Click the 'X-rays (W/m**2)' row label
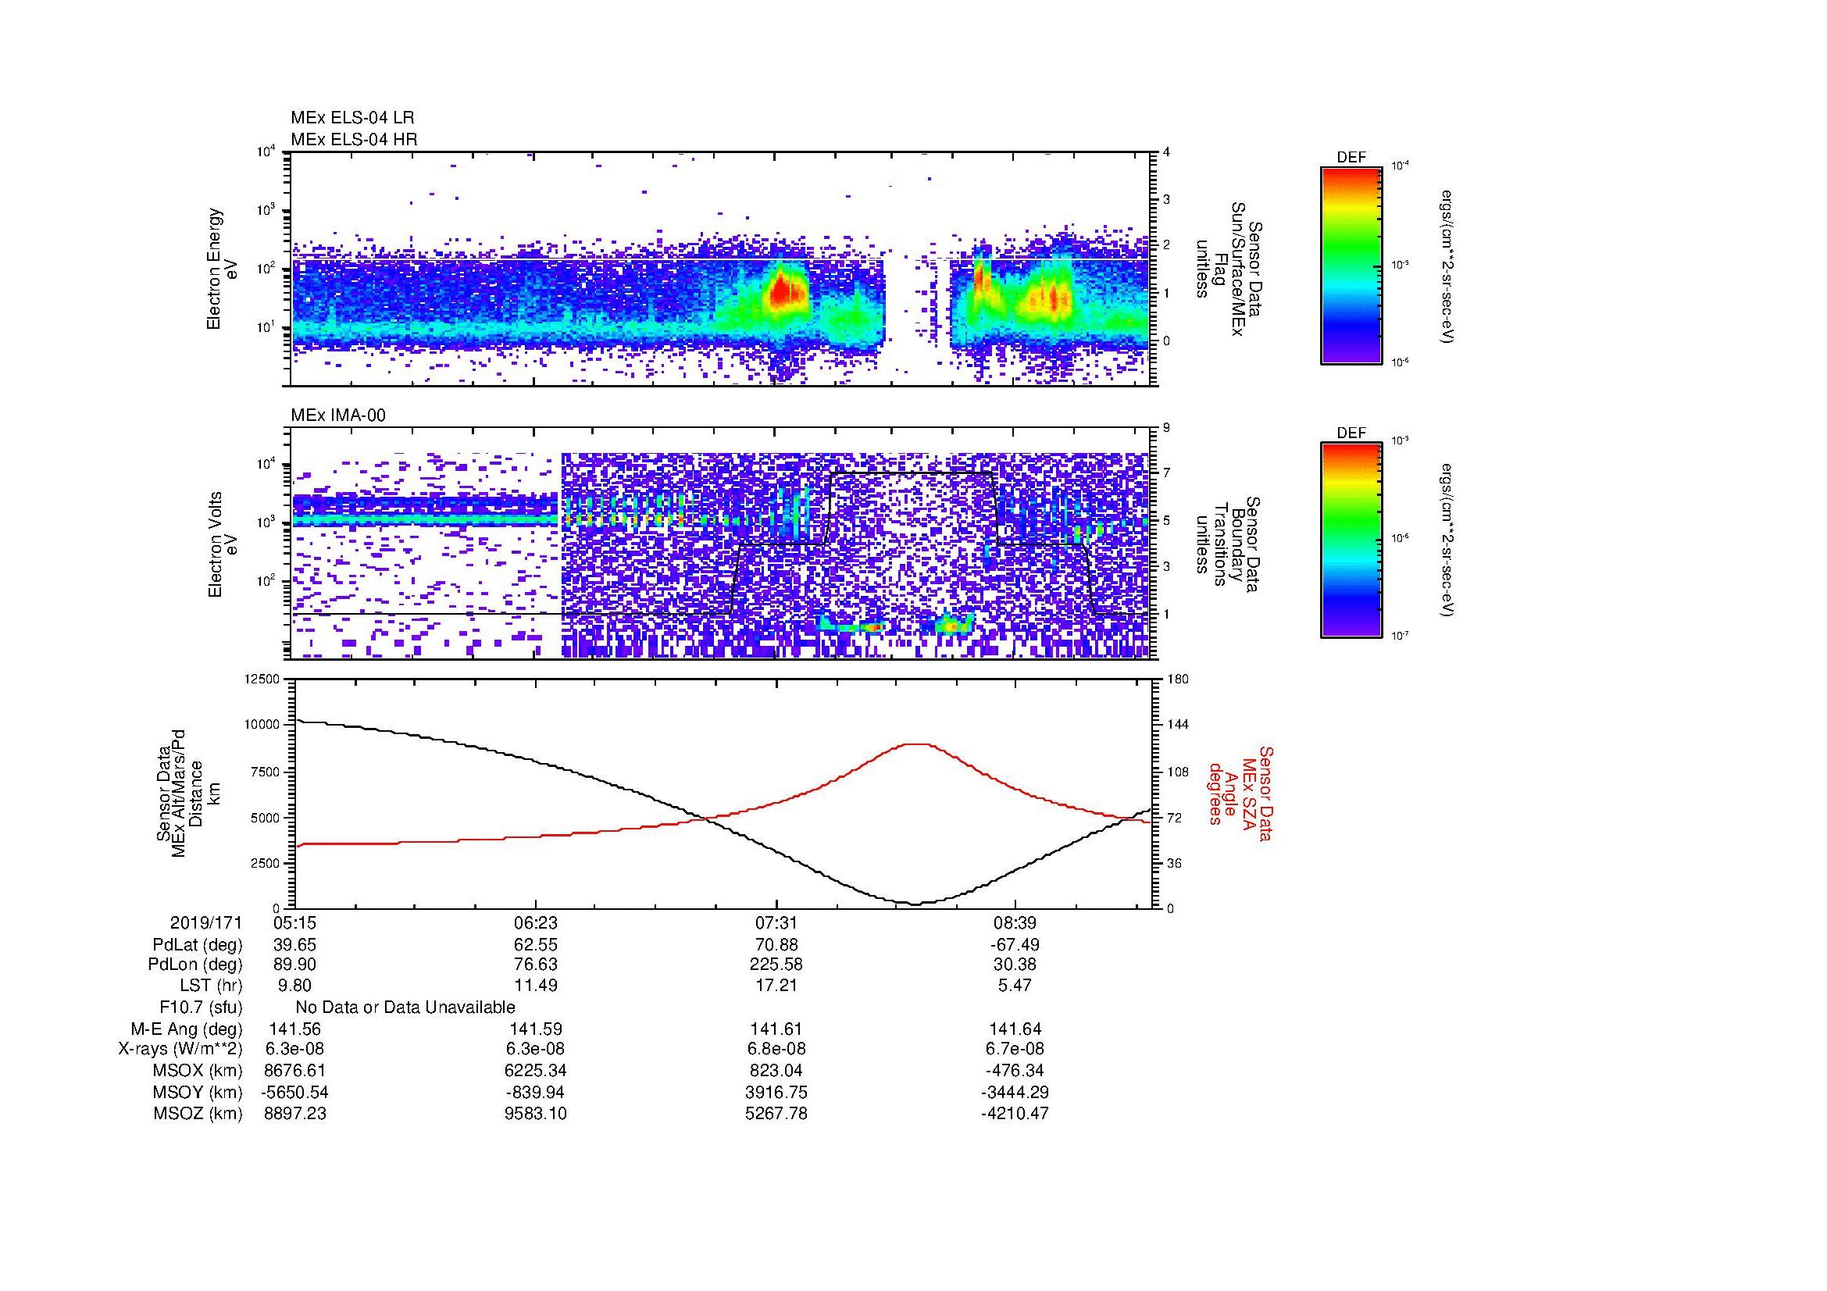 coord(180,1049)
